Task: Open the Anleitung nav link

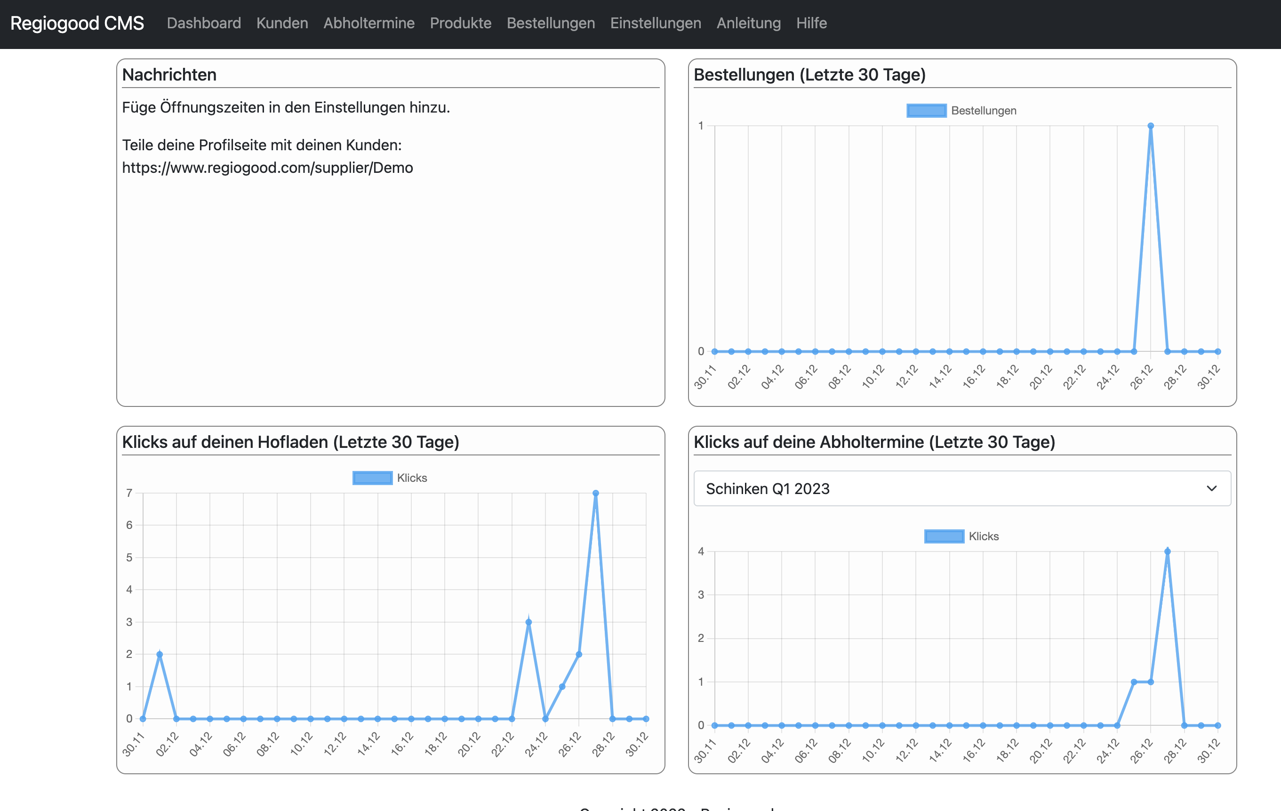Action: [748, 23]
